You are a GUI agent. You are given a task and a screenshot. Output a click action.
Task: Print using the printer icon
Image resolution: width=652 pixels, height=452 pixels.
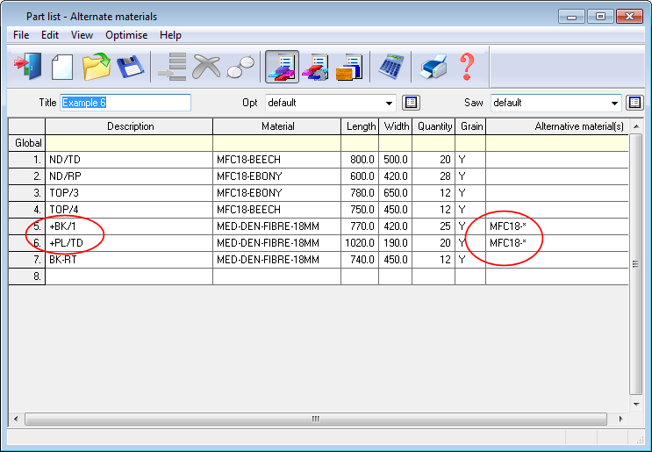433,67
